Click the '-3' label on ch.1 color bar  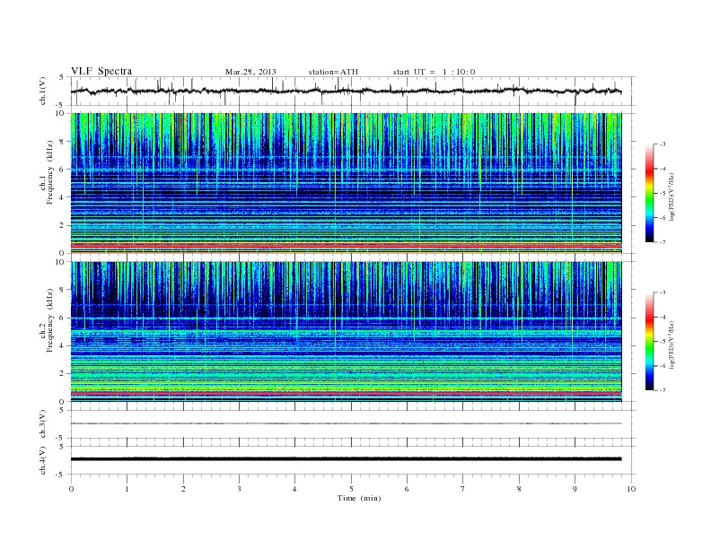click(x=663, y=144)
